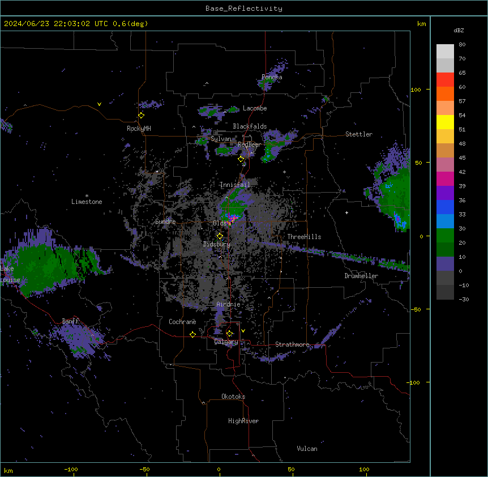Click the dBZ legend heading

(459, 30)
